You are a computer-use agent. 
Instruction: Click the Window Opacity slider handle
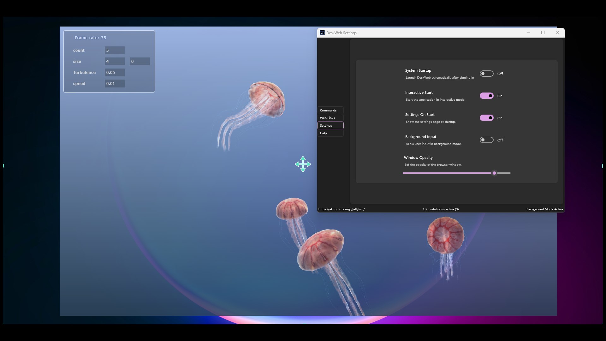tap(494, 173)
